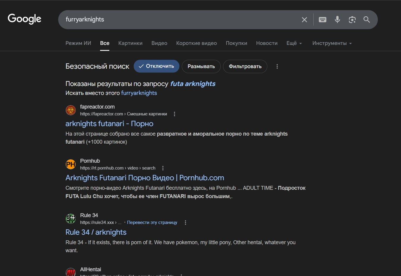The image size is (401, 276).
Task: Open the three-dot menu beside the SafeSearch options
Action: (x=277, y=66)
